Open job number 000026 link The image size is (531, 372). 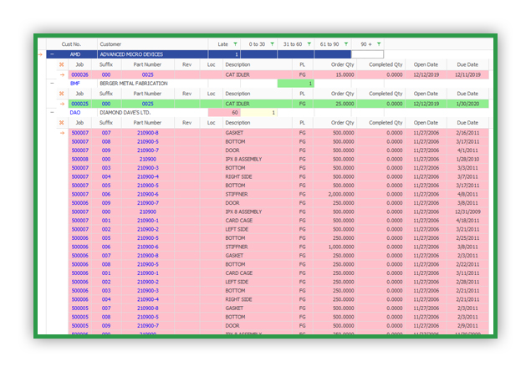click(79, 74)
